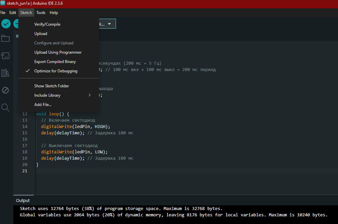The height and width of the screenshot is (224, 338).
Task: Click the '// Включаем светодиод' comment
Action: (68, 120)
